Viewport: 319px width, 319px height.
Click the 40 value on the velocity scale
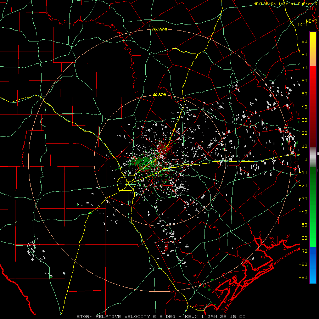tap(304, 107)
